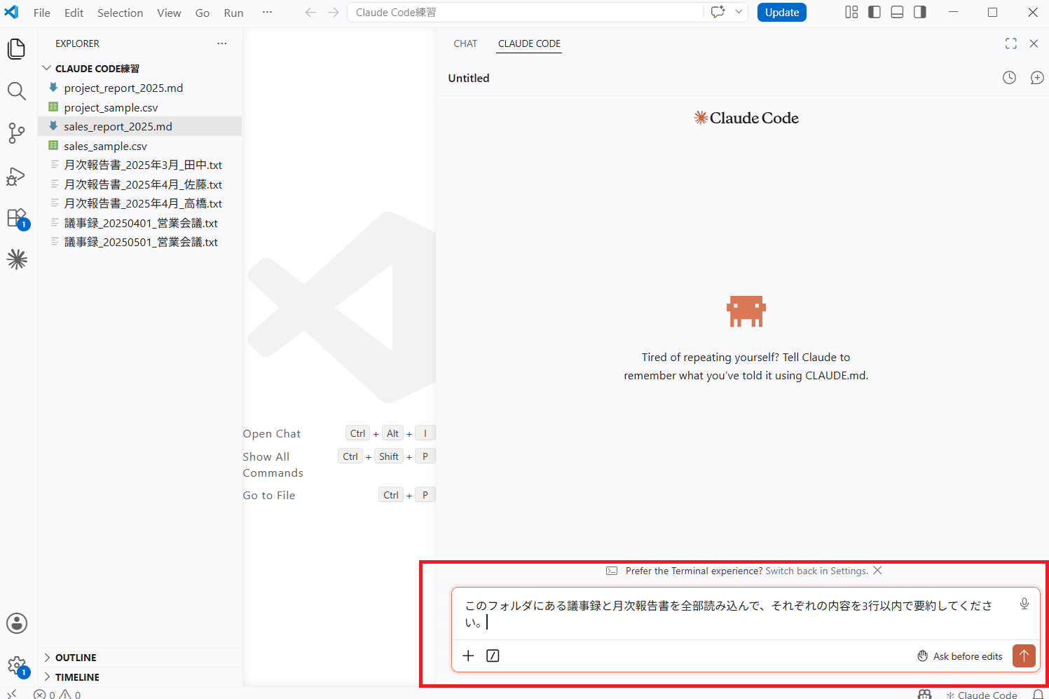The image size is (1049, 699).
Task: Open the slash commands icon
Action: 493,656
